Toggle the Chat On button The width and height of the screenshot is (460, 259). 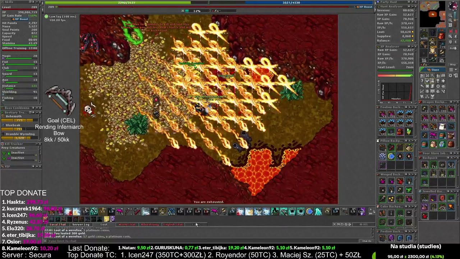[x=367, y=241]
